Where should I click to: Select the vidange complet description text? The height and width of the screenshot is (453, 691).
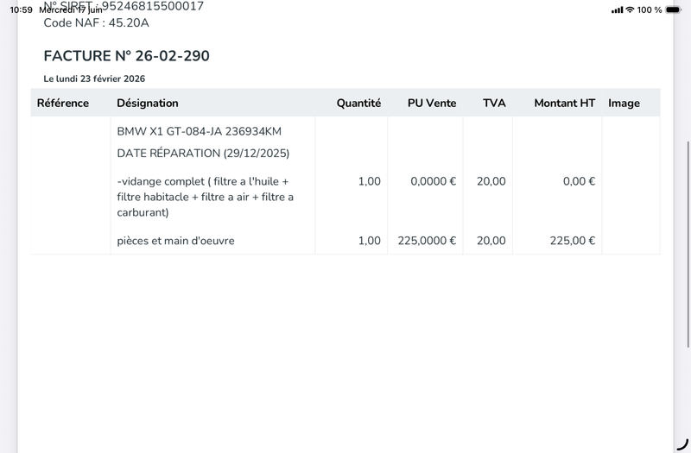pos(206,197)
